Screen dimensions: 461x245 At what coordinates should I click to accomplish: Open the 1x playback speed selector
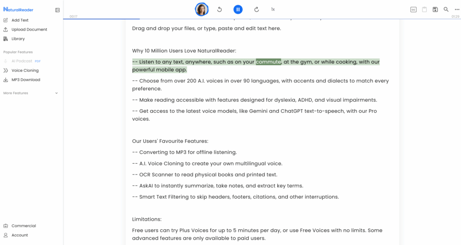pos(273,9)
